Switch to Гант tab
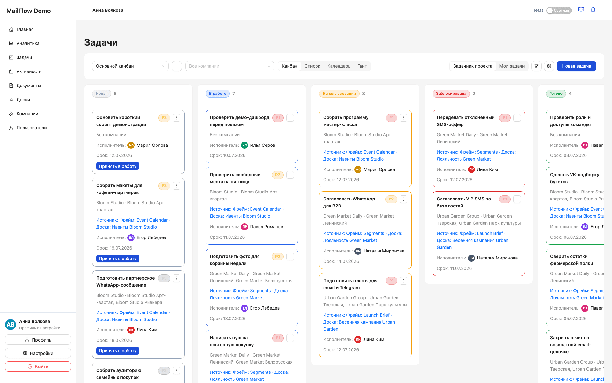This screenshot has width=612, height=383. [x=362, y=66]
